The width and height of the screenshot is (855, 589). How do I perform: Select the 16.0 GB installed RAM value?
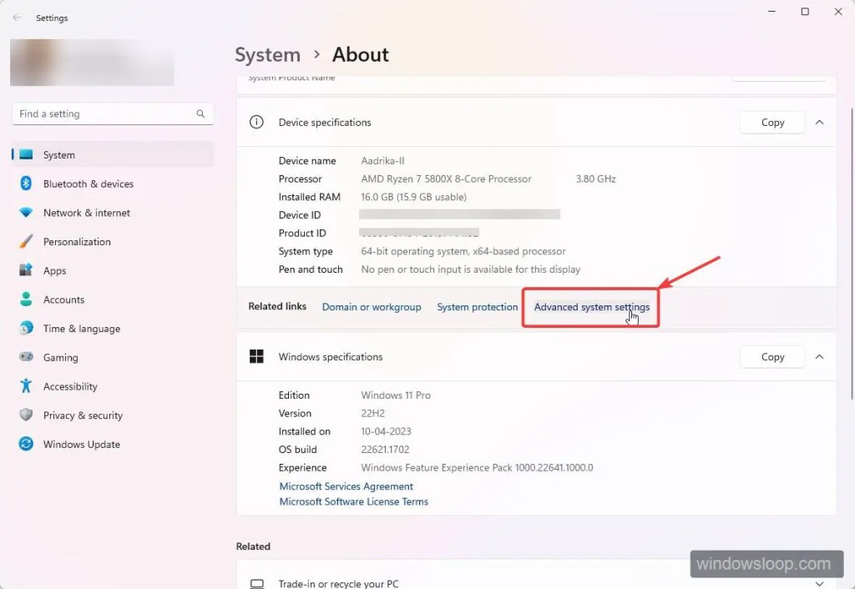(x=413, y=197)
